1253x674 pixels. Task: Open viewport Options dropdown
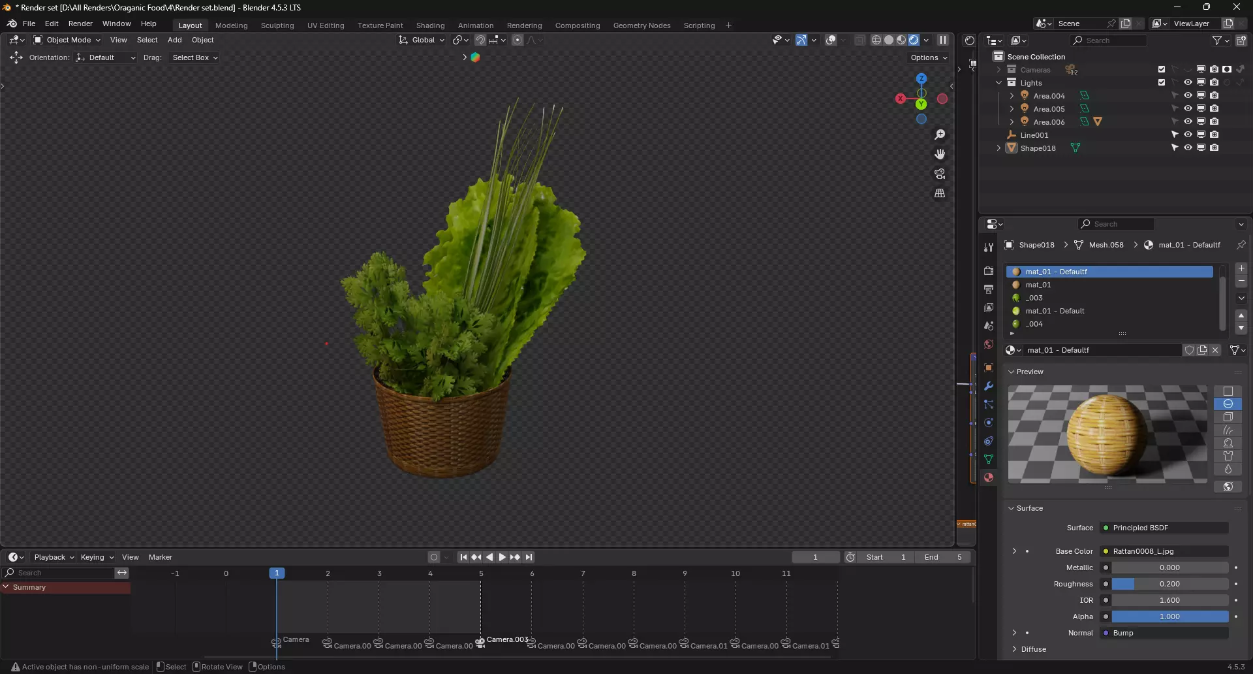(x=929, y=57)
